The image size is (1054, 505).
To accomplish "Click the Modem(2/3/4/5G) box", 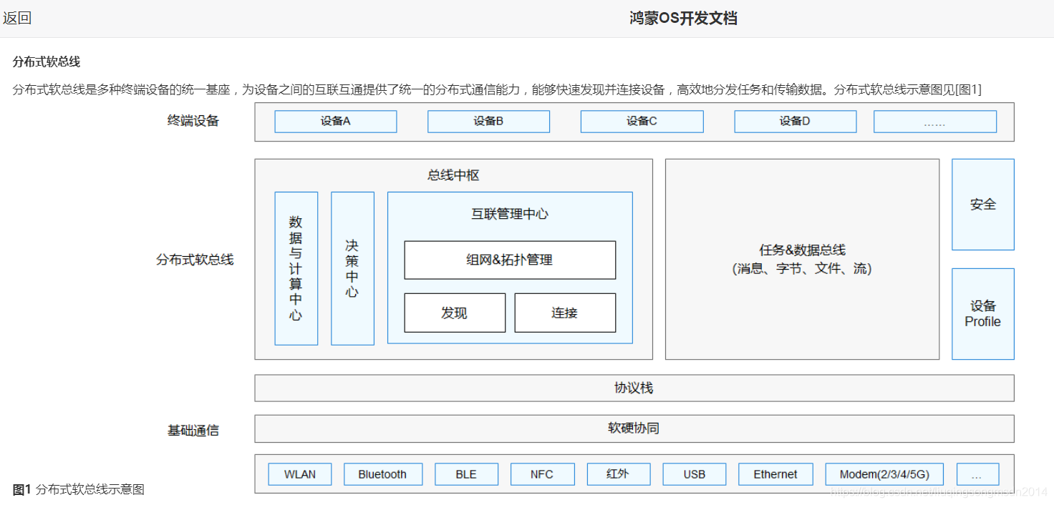I will [884, 474].
